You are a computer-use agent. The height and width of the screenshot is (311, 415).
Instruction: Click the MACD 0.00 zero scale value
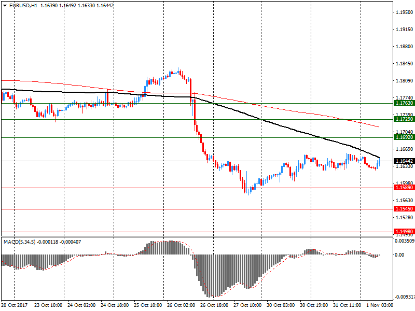click(x=399, y=255)
